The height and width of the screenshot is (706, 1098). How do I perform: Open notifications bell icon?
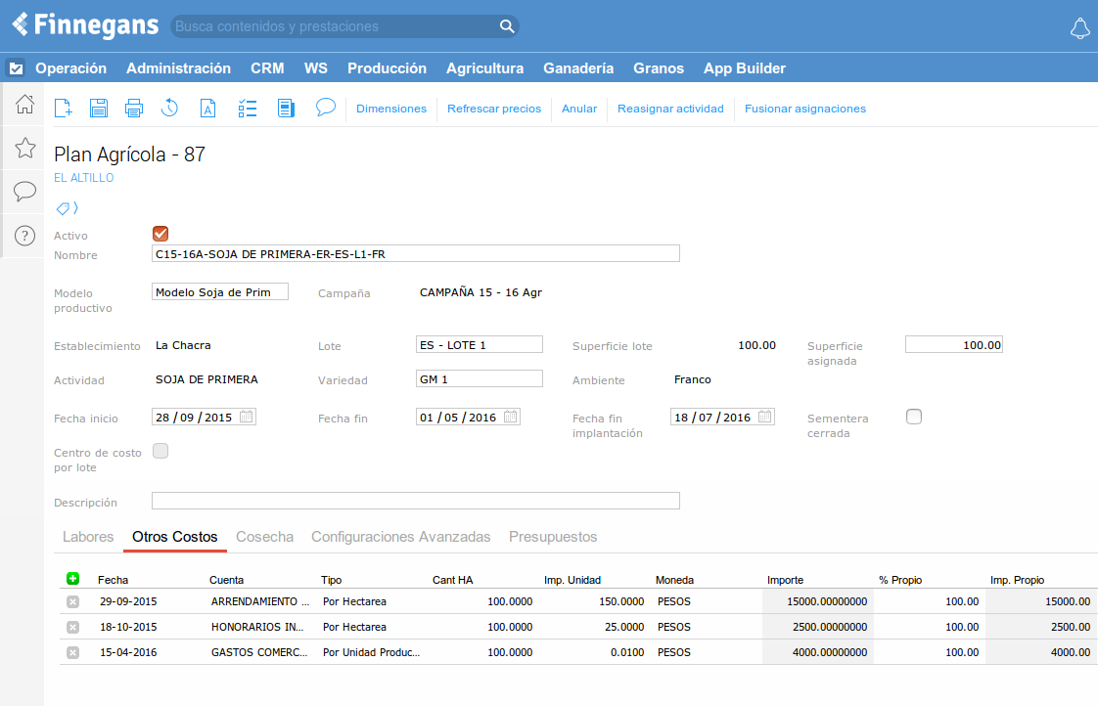coord(1079,28)
